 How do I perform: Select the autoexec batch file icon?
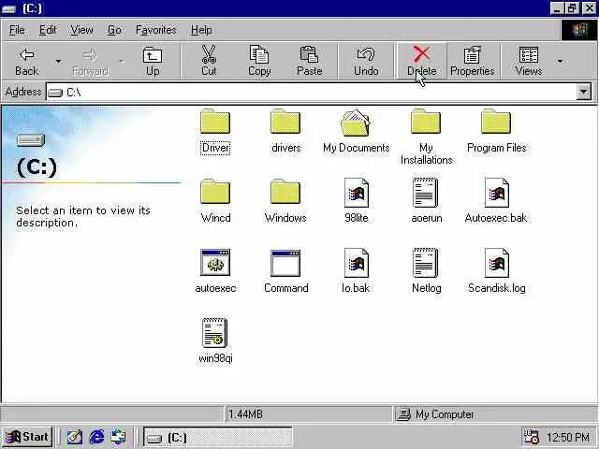tap(215, 263)
